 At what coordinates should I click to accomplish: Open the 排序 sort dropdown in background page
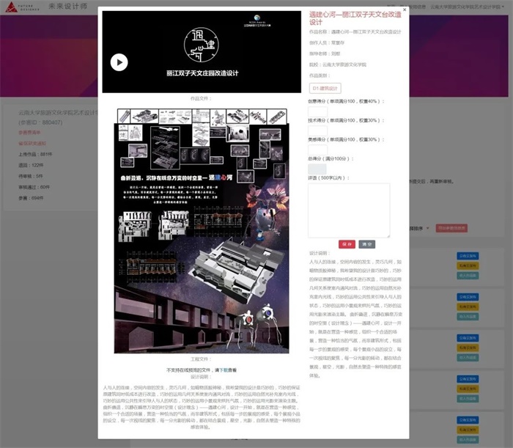pyautogui.click(x=419, y=229)
